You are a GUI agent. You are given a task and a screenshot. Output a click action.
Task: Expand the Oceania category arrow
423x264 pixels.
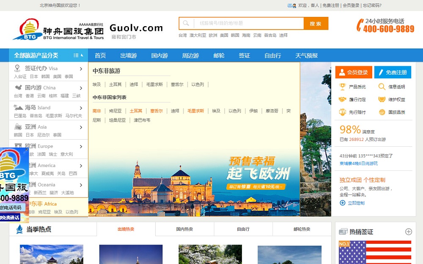point(81,185)
